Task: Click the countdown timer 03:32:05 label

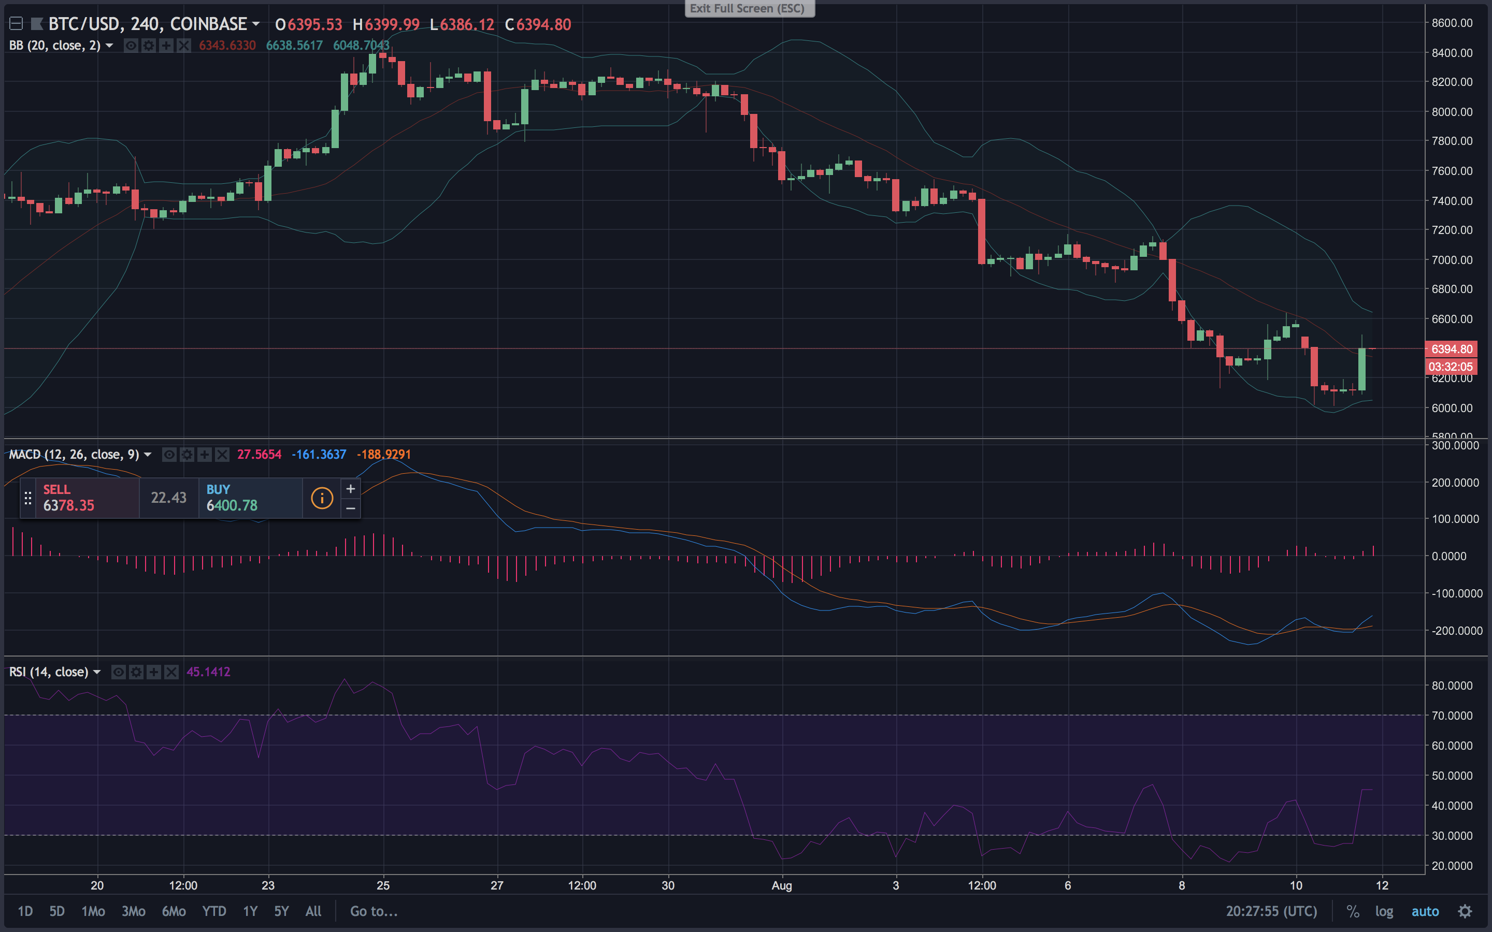Action: [x=1451, y=367]
